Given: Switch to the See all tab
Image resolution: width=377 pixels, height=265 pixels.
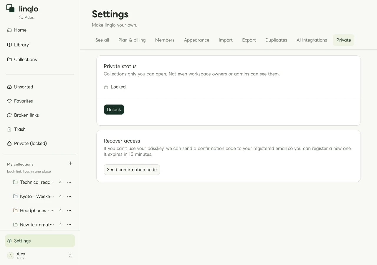Looking at the screenshot, I should 102,40.
